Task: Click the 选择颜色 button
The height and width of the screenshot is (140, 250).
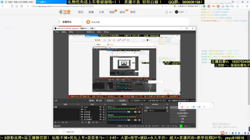Action: pos(122,100)
